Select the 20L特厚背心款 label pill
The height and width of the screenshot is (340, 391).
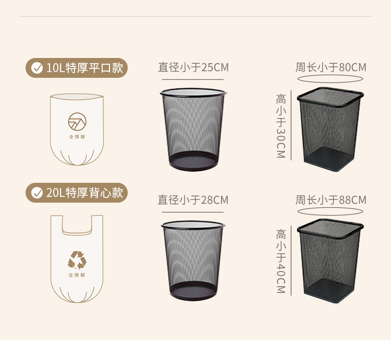pyautogui.click(x=77, y=193)
